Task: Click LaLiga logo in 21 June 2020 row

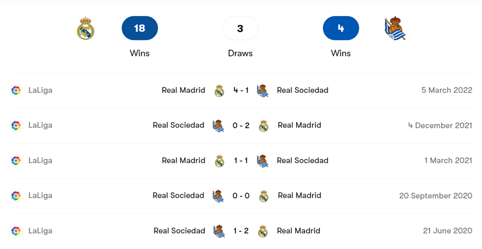Action: [x=16, y=231]
